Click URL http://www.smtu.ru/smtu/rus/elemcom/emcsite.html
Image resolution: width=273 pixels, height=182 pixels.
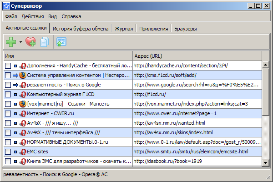(191, 152)
